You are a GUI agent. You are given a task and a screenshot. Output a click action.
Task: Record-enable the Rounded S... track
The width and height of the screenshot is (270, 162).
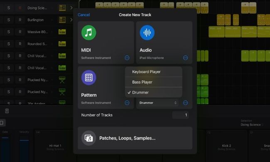tap(20, 44)
